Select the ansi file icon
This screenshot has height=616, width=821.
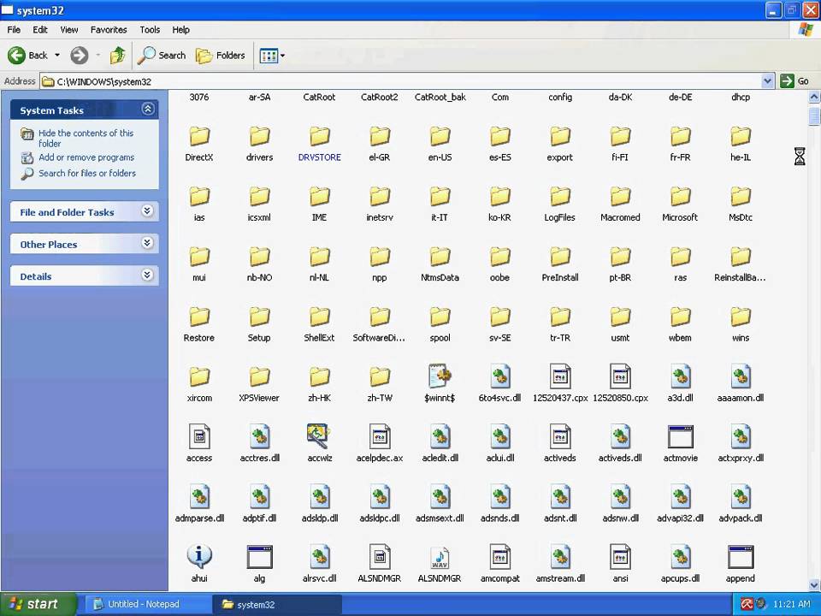point(620,557)
